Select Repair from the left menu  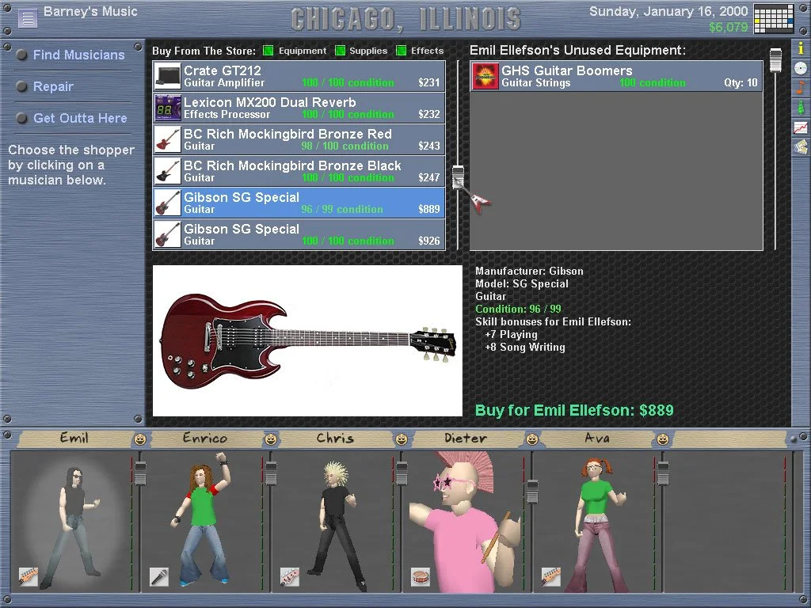(53, 86)
